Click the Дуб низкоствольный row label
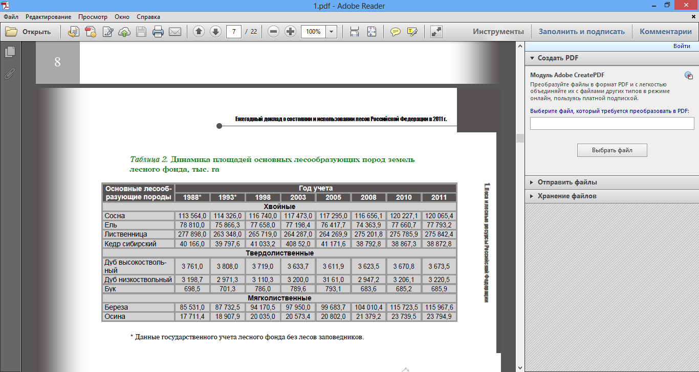 [138, 280]
